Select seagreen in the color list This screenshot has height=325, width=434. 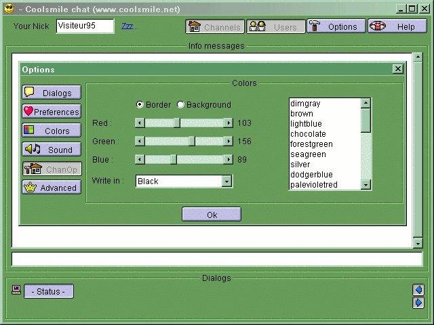pos(325,154)
